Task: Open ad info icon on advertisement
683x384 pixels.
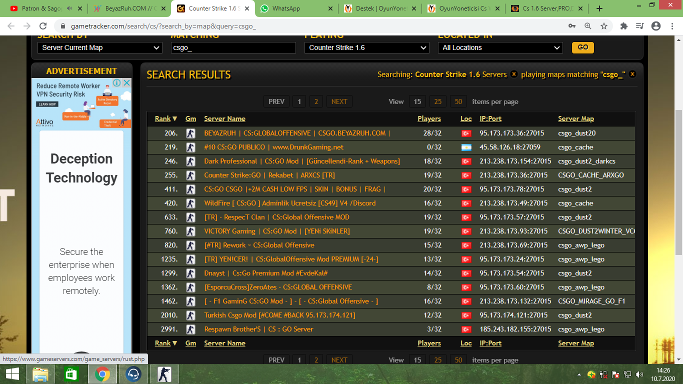Action: pyautogui.click(x=116, y=83)
